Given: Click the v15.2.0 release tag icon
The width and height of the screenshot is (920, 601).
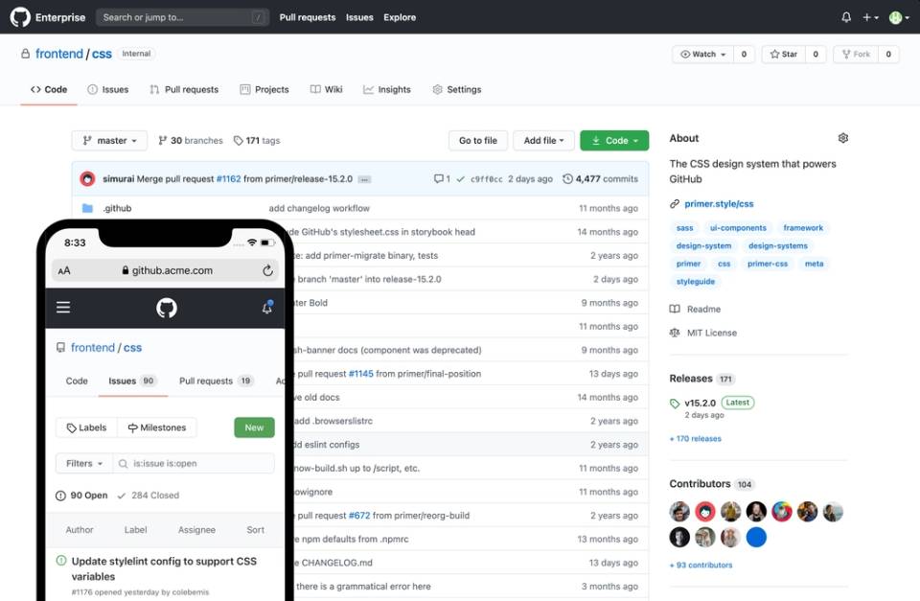Looking at the screenshot, I should point(675,404).
